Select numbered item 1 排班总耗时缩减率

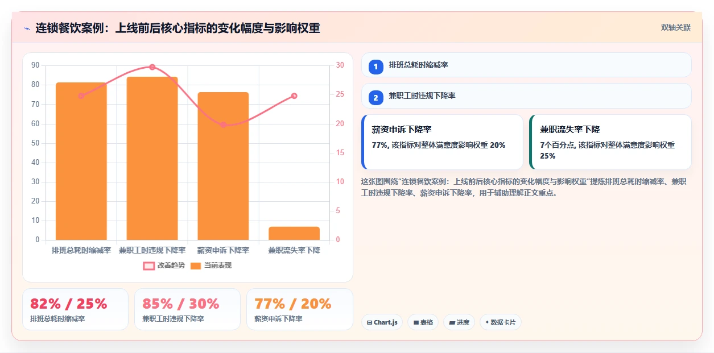coord(526,65)
